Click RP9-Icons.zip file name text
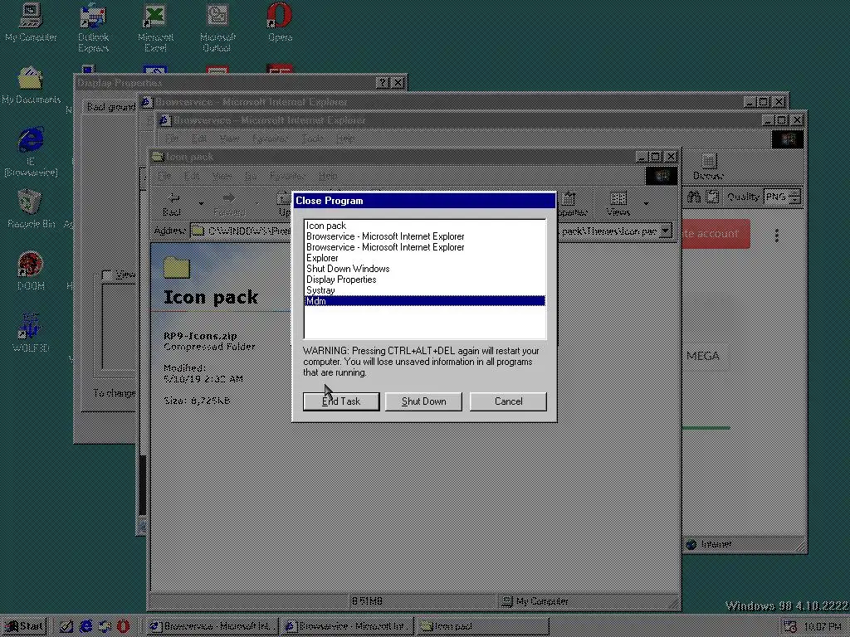850x637 pixels. (x=200, y=336)
